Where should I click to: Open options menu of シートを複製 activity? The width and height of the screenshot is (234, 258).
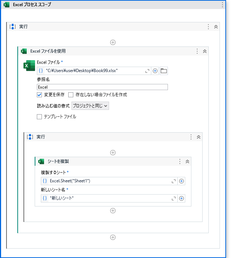[x=180, y=161]
